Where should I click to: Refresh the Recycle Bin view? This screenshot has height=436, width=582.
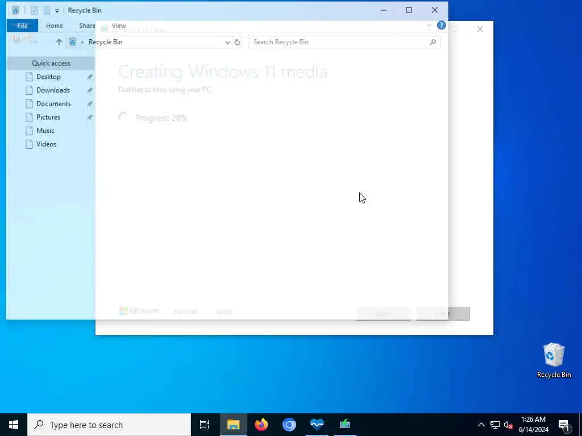(x=237, y=42)
